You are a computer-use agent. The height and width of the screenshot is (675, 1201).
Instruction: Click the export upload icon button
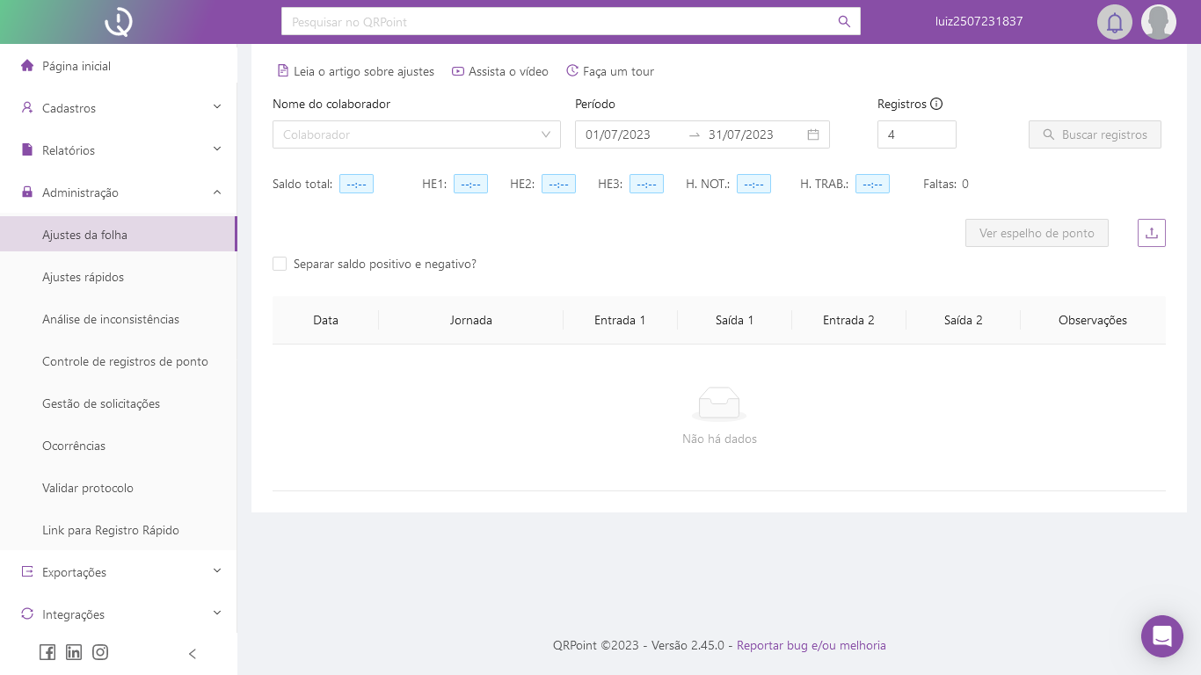[x=1151, y=233]
